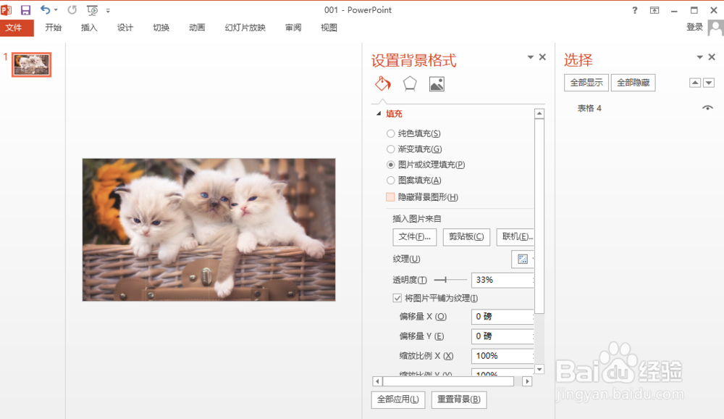Switch to the 插入 ribbon tab
The height and width of the screenshot is (419, 724).
click(89, 28)
